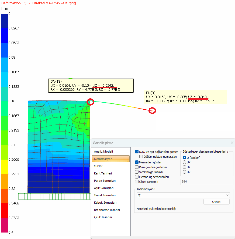
Task: Open the Analiz Modeli section
Action: [x=103, y=152]
